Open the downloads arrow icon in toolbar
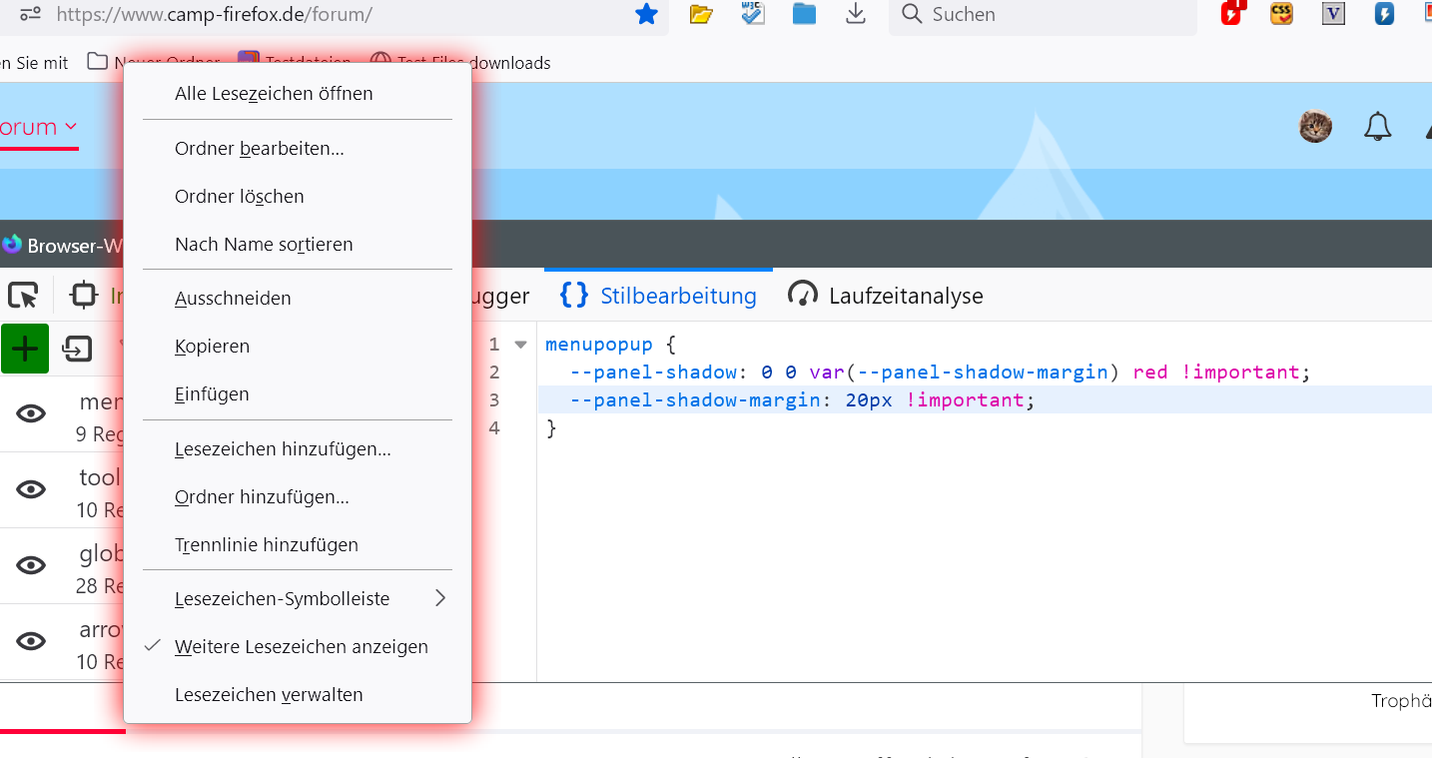Image resolution: width=1432 pixels, height=758 pixels. [x=855, y=14]
